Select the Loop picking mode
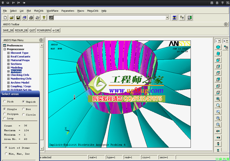This screenshot has width=230, height=161. click(x=5, y=118)
